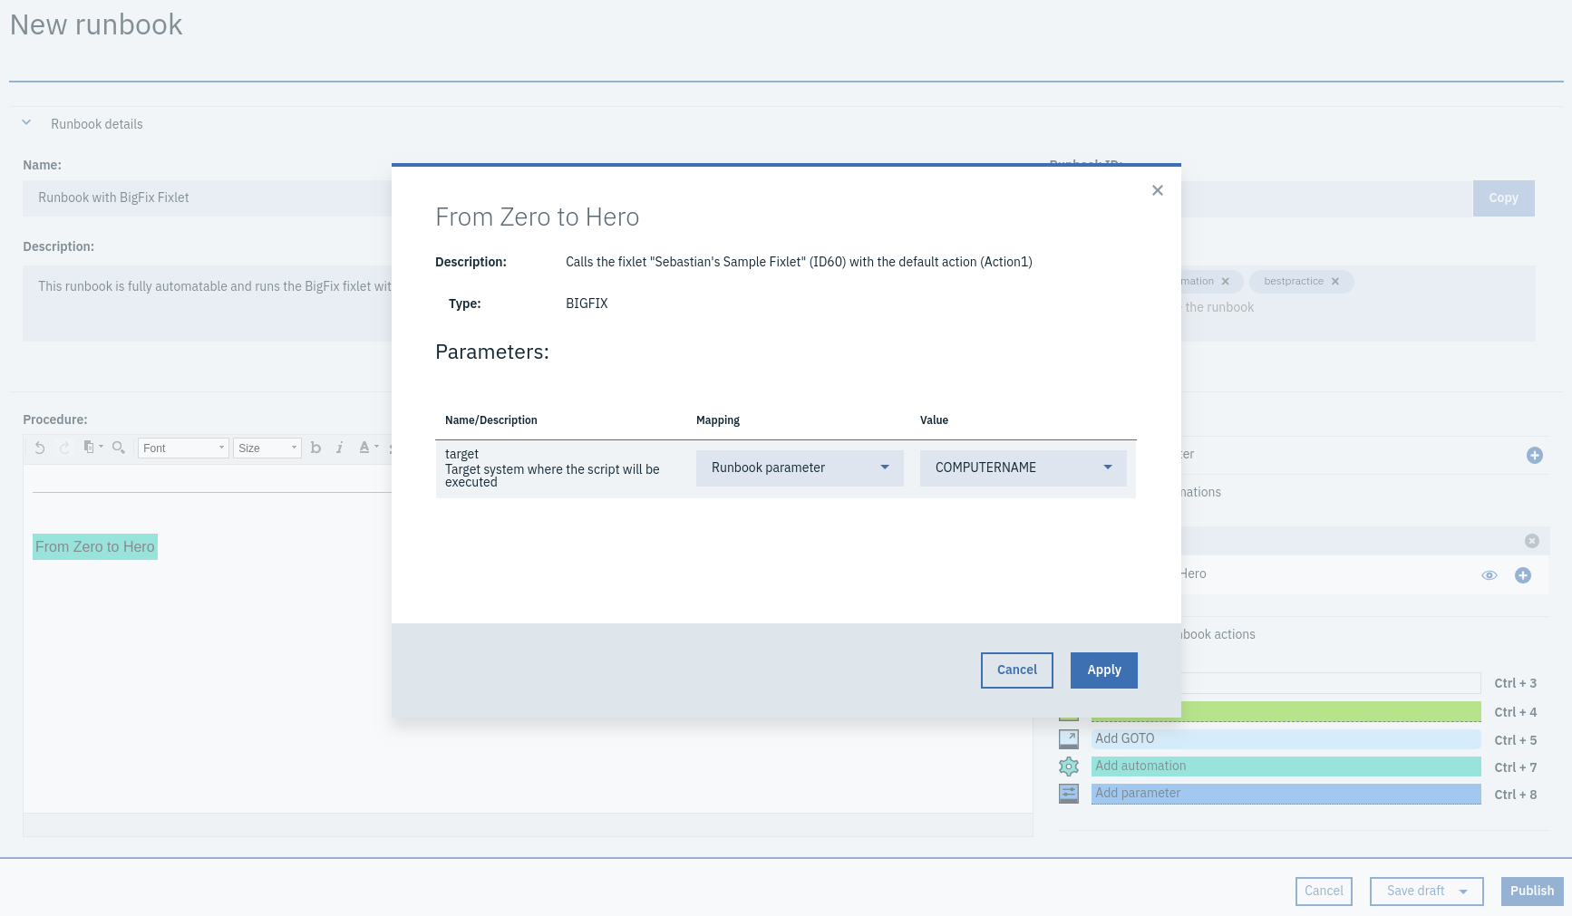Undo the last edit in procedure editor
The image size is (1572, 916).
(x=40, y=448)
